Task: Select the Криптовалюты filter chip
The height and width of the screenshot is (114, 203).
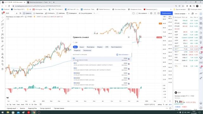Action: tap(116, 47)
